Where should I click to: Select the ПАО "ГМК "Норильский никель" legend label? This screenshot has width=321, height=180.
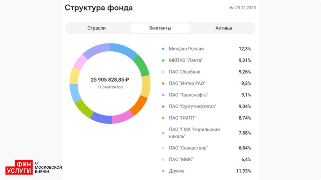194,133
